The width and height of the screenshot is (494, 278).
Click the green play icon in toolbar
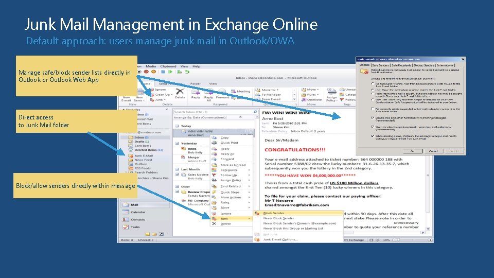point(170,72)
